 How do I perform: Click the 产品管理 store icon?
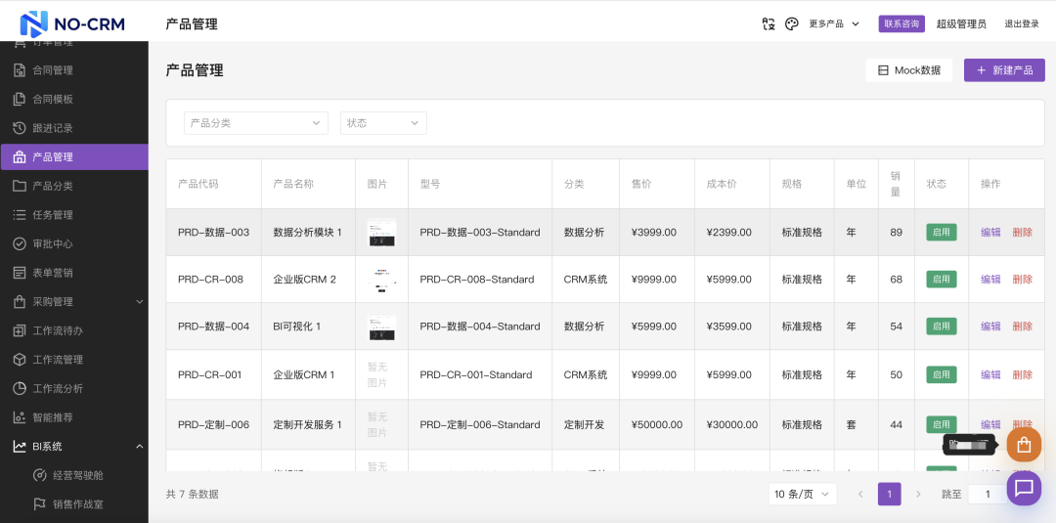20,156
